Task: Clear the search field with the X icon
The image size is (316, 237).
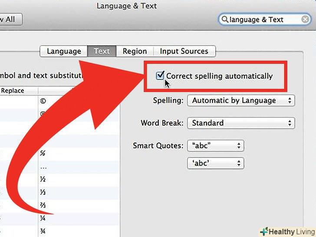Action: click(x=305, y=20)
